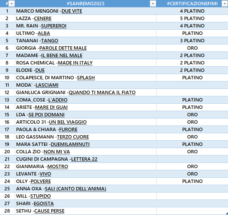Open the # column filter dropdown
228x215 pixels.
[x=12, y=4]
